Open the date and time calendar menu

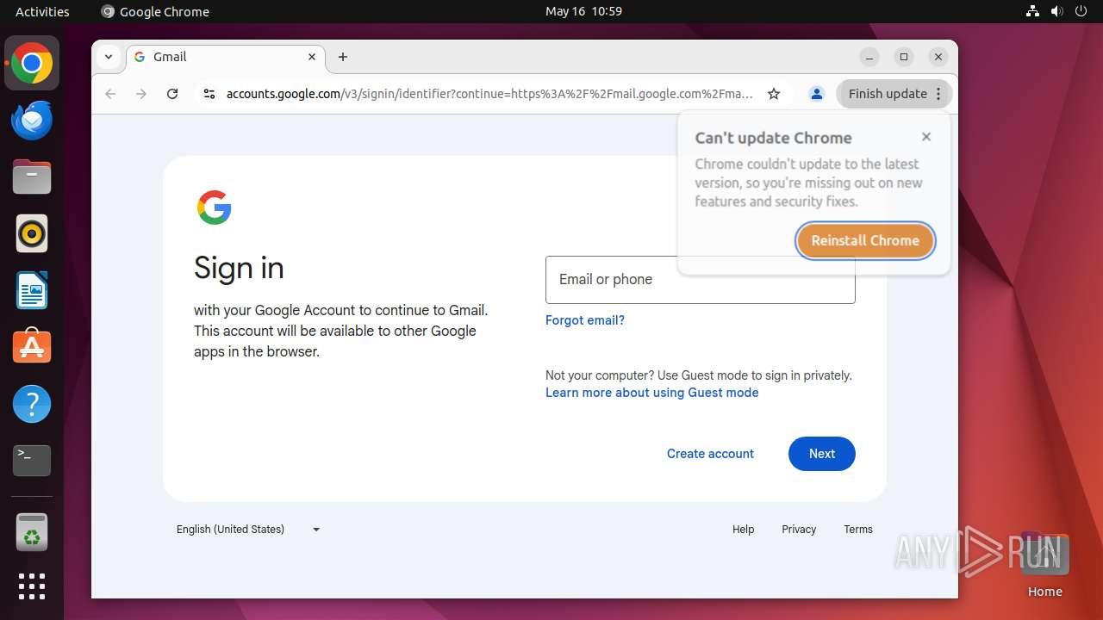click(583, 11)
